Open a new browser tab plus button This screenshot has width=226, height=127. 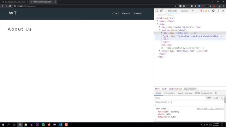[x=60, y=2]
